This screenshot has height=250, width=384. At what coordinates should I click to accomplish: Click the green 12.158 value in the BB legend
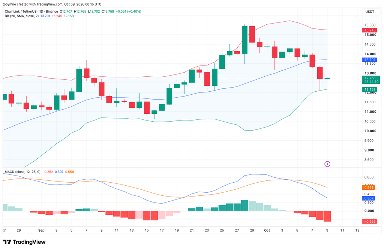pyautogui.click(x=69, y=16)
